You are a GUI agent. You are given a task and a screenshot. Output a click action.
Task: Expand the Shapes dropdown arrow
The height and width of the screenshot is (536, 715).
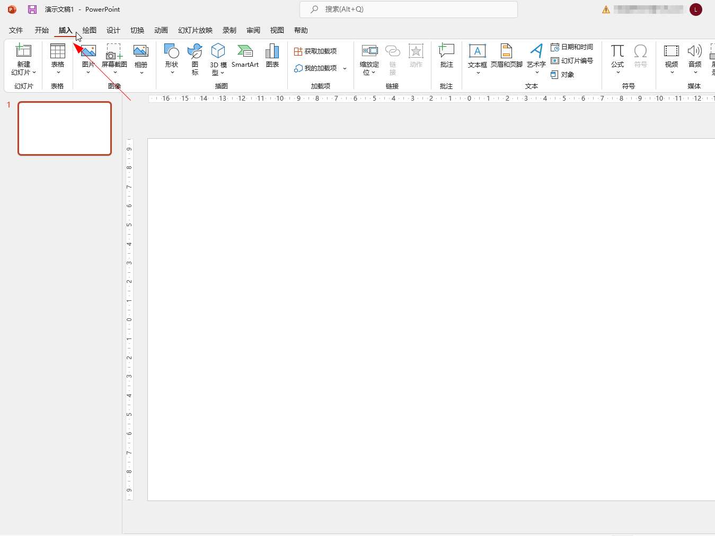(x=172, y=73)
